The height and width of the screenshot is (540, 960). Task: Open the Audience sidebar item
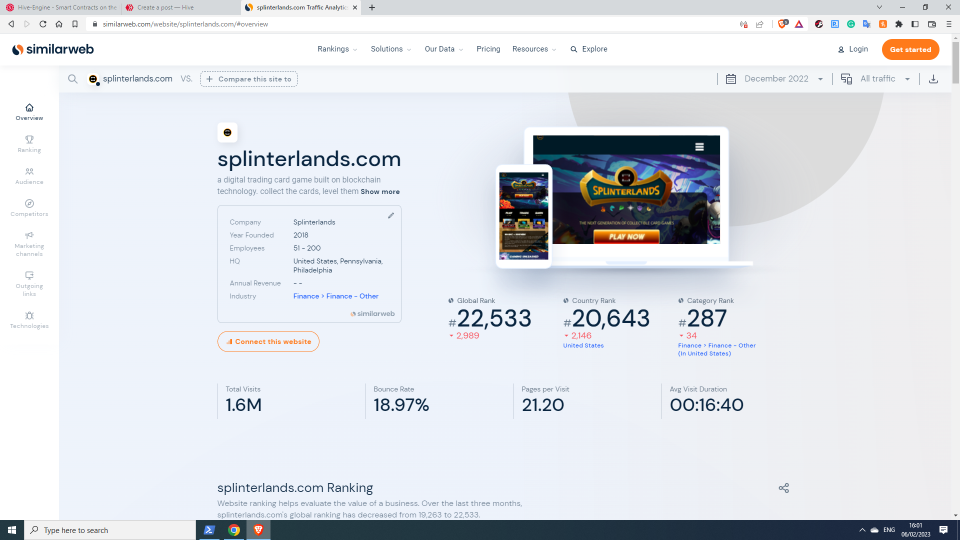(29, 176)
